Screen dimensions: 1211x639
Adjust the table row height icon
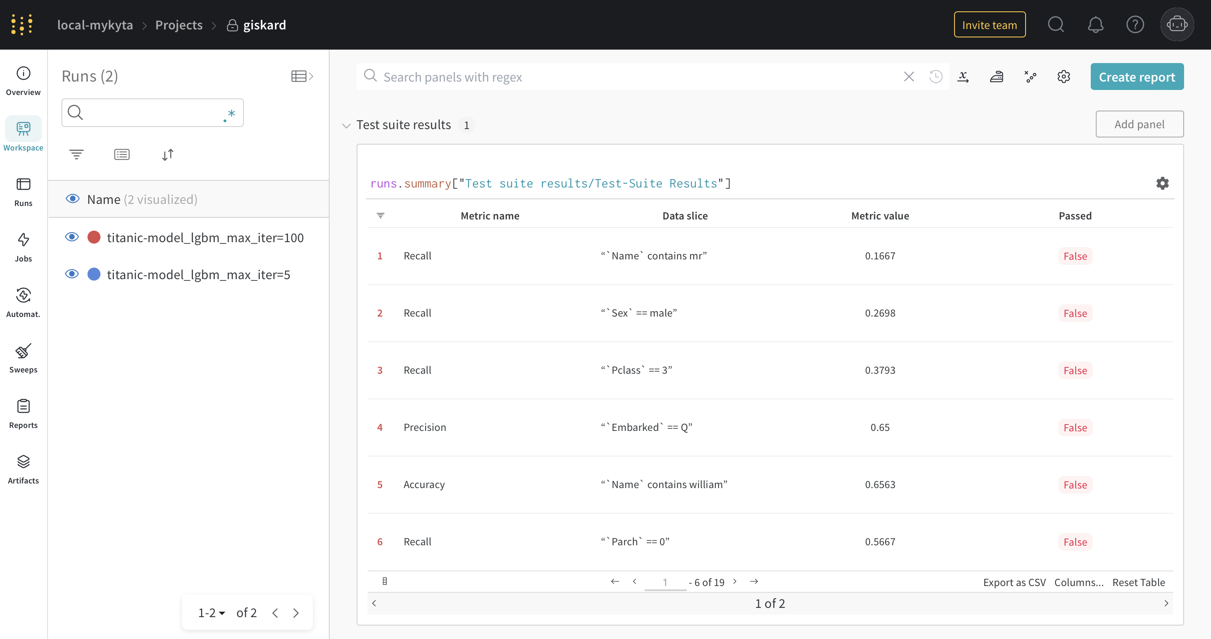tap(385, 581)
